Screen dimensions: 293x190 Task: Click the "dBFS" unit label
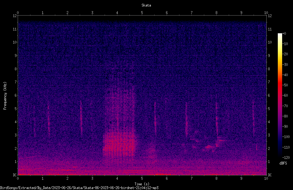tap(283, 163)
